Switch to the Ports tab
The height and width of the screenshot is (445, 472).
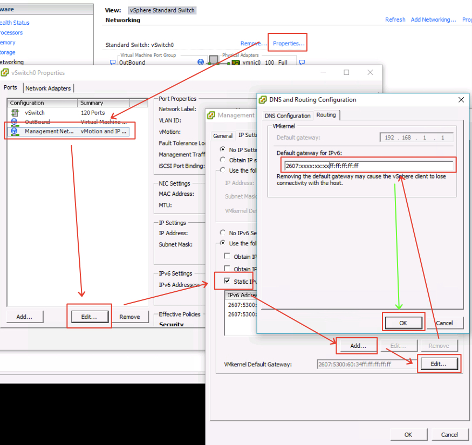click(x=11, y=87)
